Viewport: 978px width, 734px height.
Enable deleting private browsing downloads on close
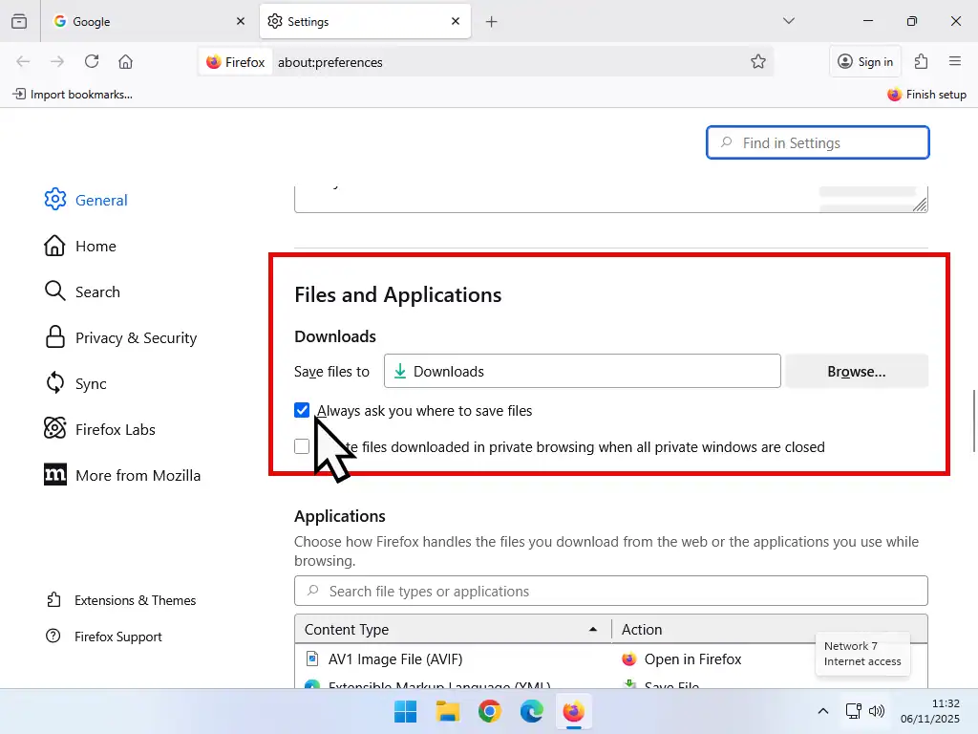pyautogui.click(x=302, y=446)
